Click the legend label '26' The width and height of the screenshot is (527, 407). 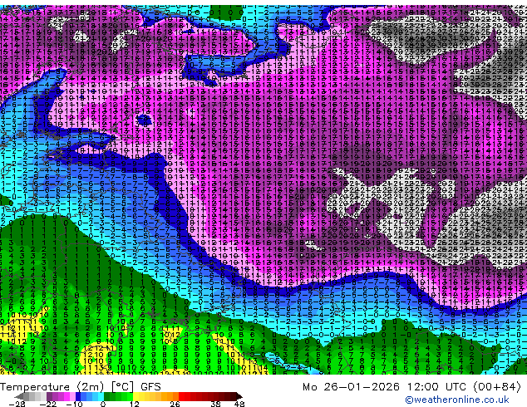175,404
